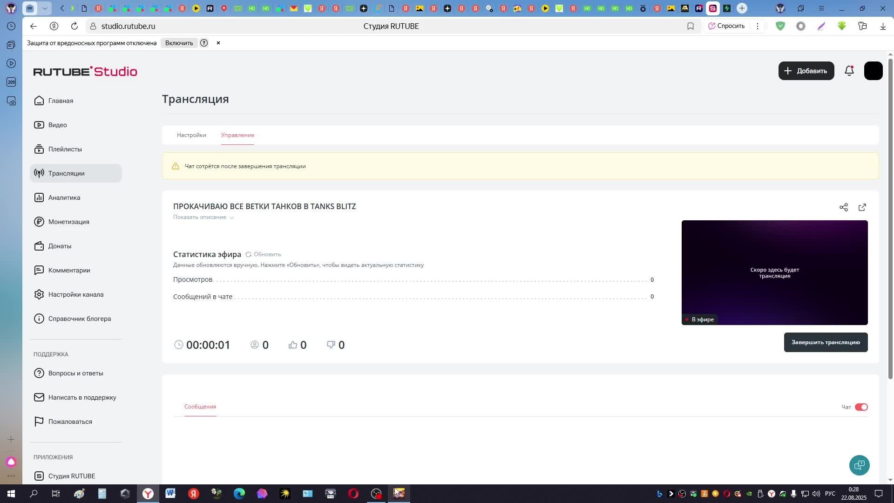Viewport: 894px width, 503px height.
Task: Click Включить protection button
Action: pos(179,43)
